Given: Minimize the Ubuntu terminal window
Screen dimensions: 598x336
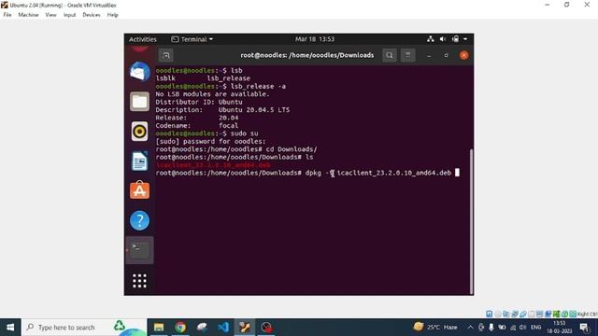Looking at the screenshot, I should click(429, 56).
